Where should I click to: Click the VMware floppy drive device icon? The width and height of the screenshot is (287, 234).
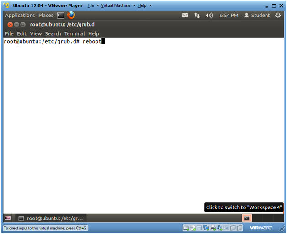(199, 228)
